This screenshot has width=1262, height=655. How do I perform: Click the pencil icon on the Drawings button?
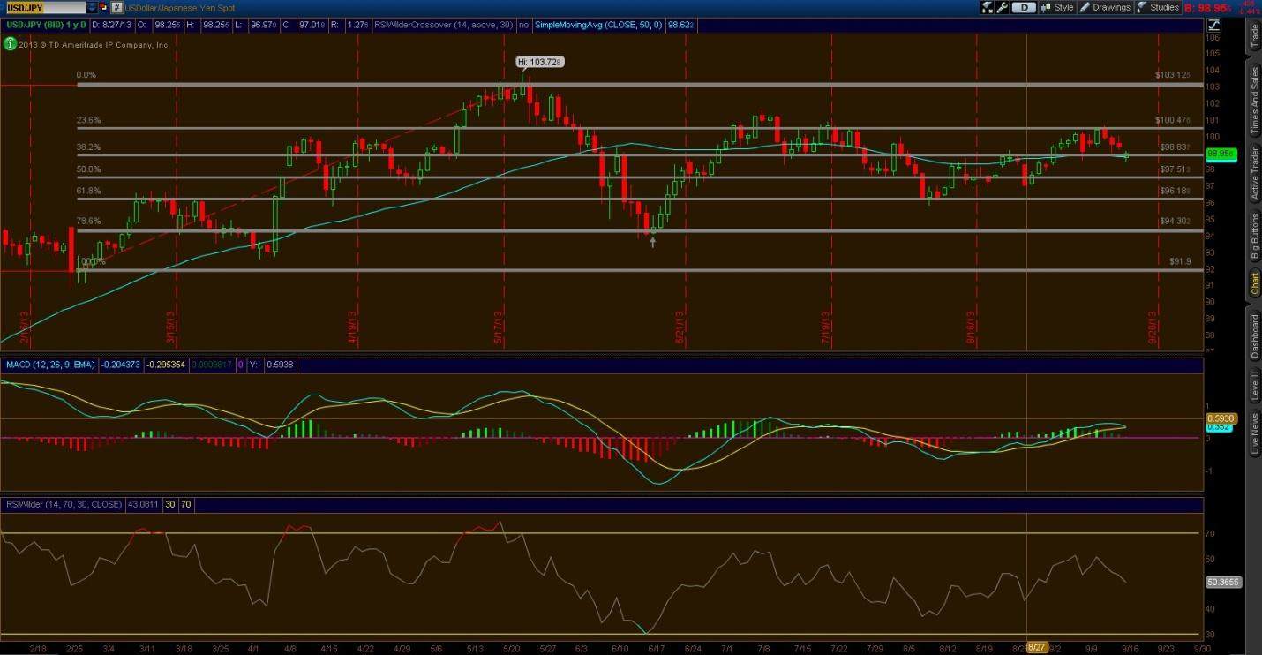[x=1085, y=7]
